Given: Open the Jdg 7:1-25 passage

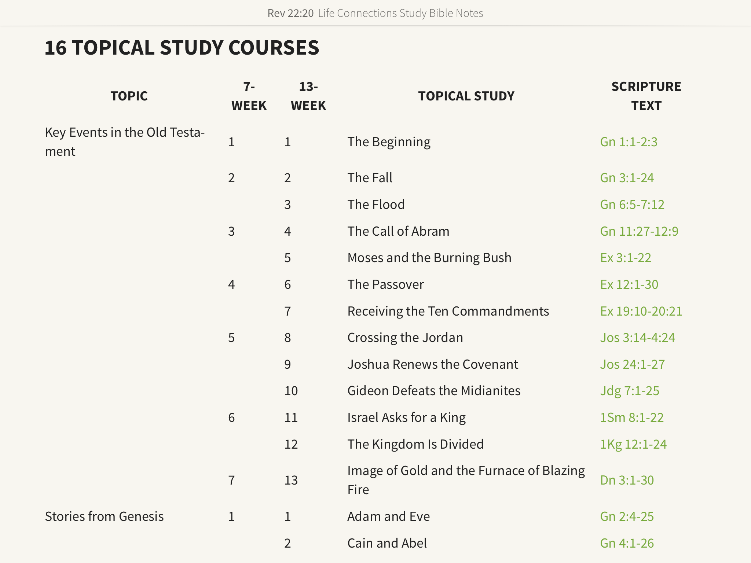Looking at the screenshot, I should coord(630,391).
